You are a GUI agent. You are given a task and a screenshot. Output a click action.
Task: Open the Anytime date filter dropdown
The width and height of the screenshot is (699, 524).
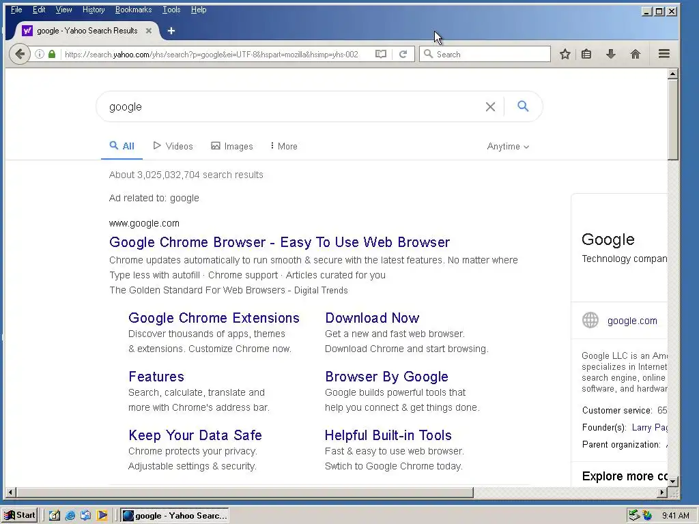tap(508, 146)
